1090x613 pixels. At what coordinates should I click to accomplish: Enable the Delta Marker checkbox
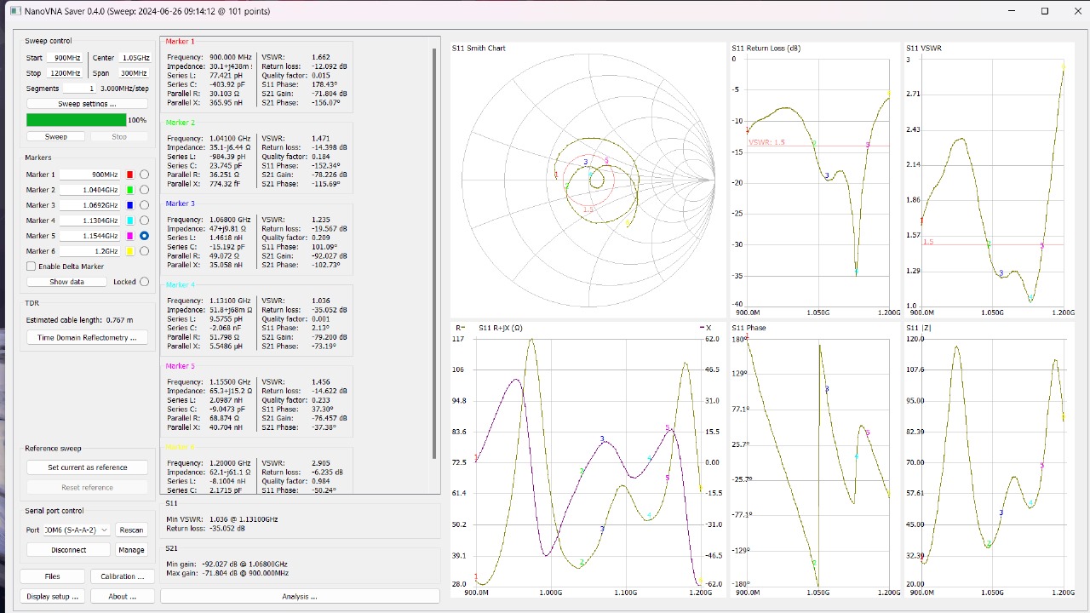(x=32, y=266)
